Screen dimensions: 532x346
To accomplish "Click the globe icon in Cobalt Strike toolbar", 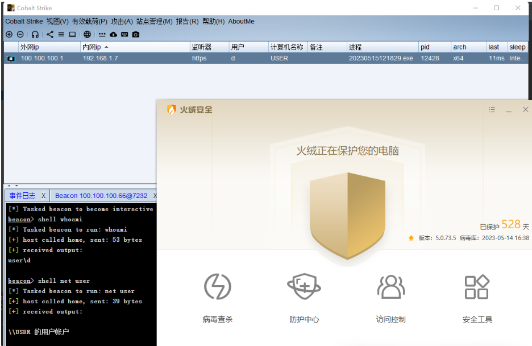I will (x=87, y=34).
